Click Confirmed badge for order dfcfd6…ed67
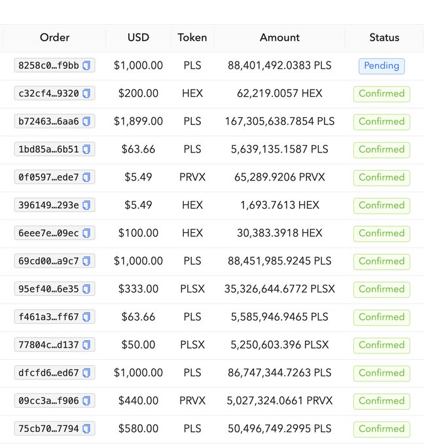 [x=381, y=374]
